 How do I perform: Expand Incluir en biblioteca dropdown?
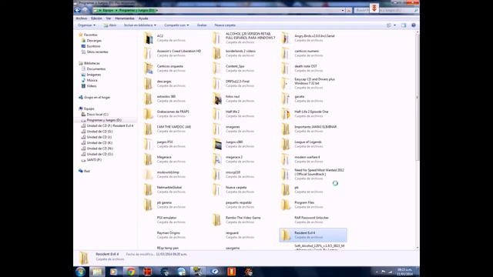[x=140, y=25]
